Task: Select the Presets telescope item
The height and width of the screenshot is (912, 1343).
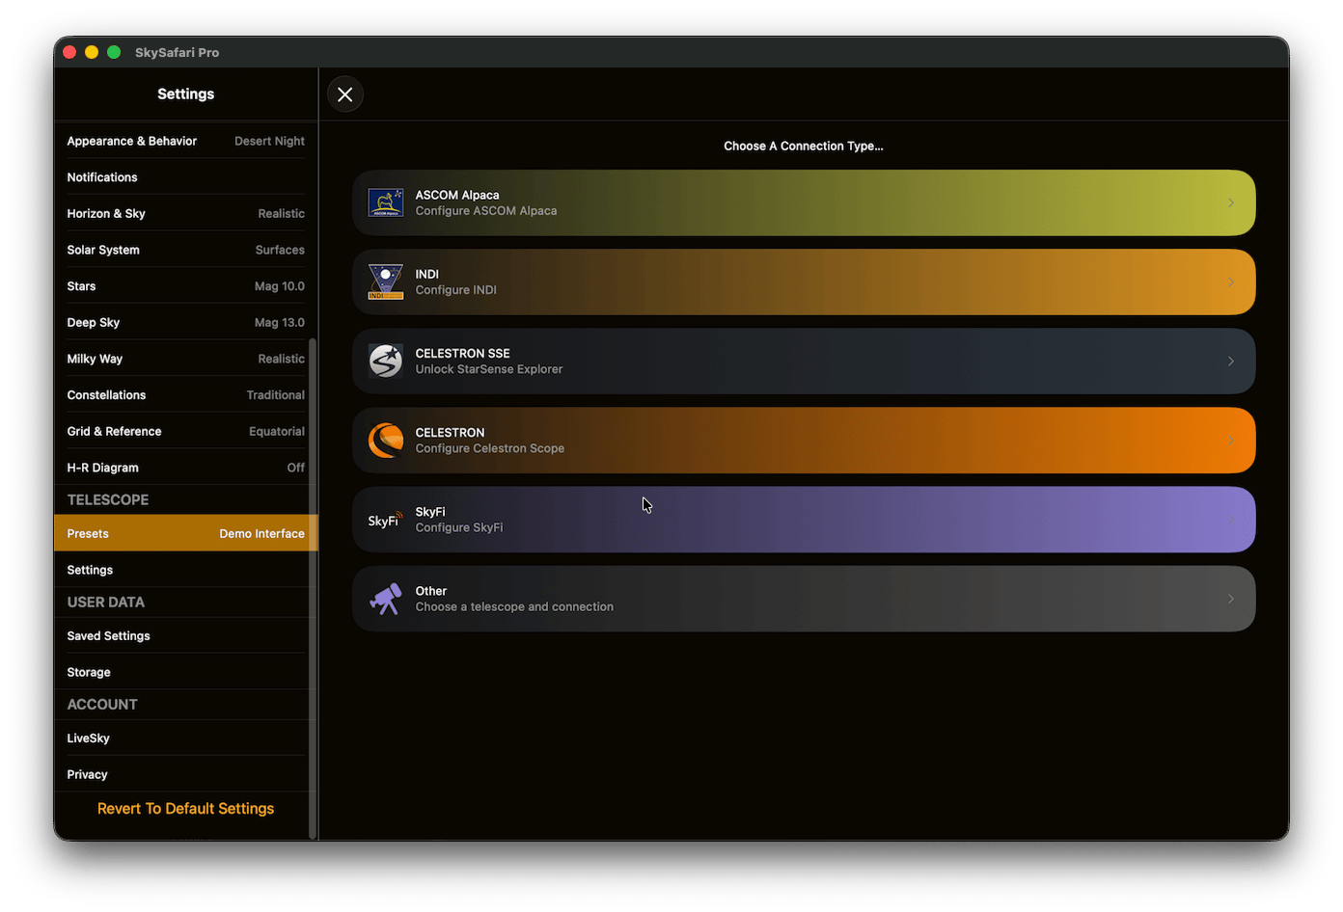Action: tap(185, 533)
